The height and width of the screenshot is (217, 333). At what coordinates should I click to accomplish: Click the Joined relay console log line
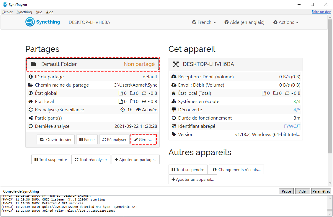pyautogui.click(x=58, y=211)
